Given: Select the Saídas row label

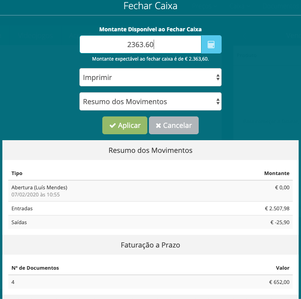Looking at the screenshot, I should point(19,222).
